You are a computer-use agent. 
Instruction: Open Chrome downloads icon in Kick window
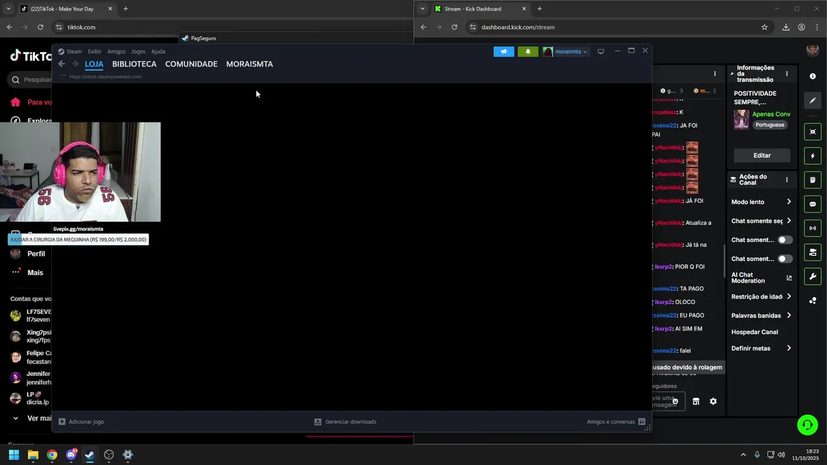(786, 27)
